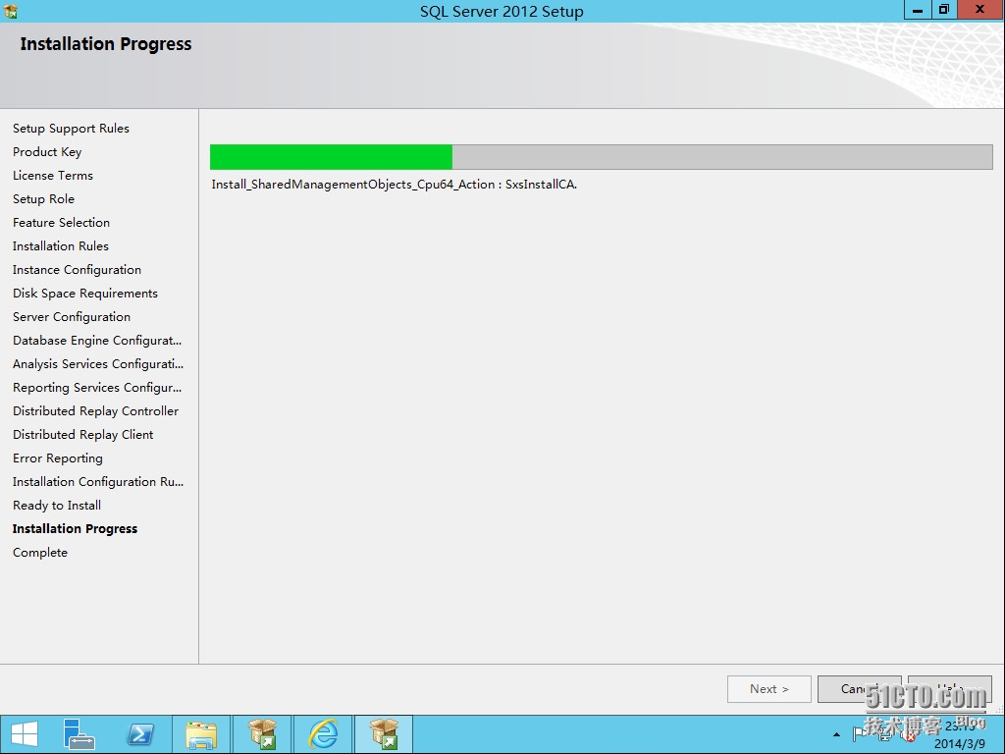Select the Instance Configuration step
Viewport: 1005px width, 754px height.
point(77,270)
